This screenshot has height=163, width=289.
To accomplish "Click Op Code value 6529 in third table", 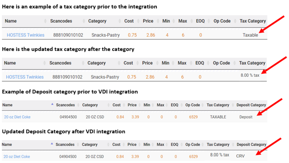I will [193, 117].
